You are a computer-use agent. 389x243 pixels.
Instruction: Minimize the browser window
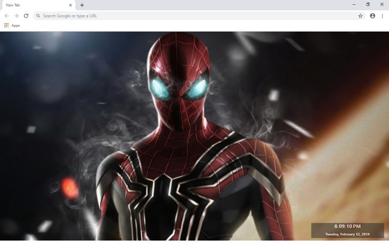[x=354, y=4]
